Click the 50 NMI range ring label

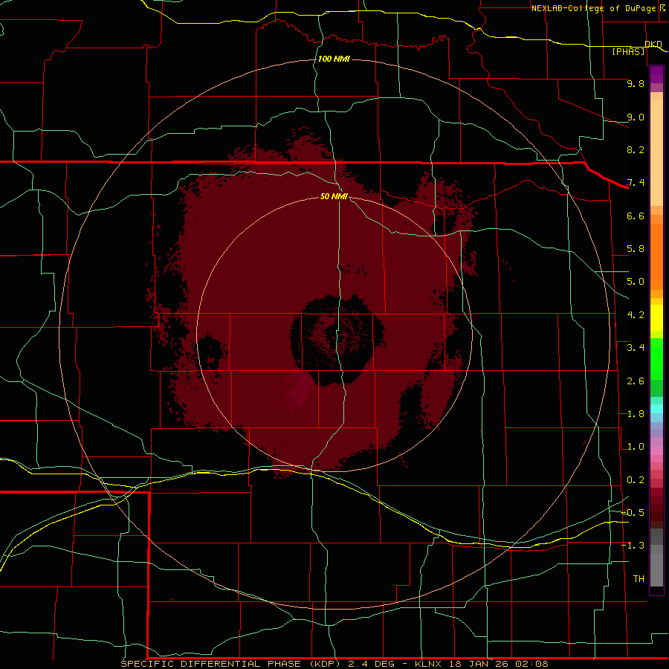(334, 196)
